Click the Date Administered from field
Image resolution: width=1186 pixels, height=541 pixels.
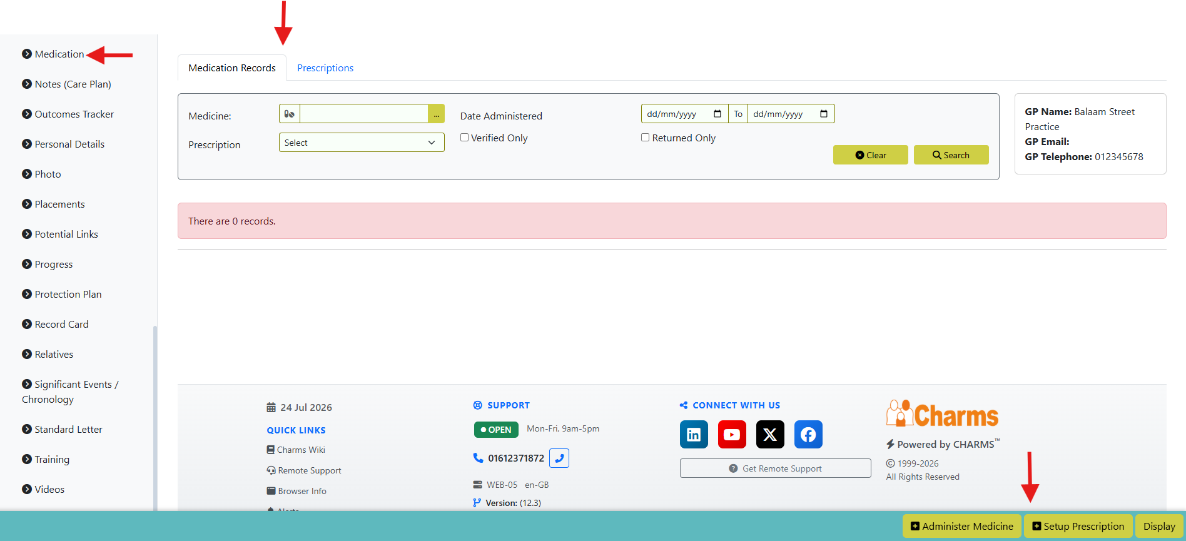[x=685, y=114]
